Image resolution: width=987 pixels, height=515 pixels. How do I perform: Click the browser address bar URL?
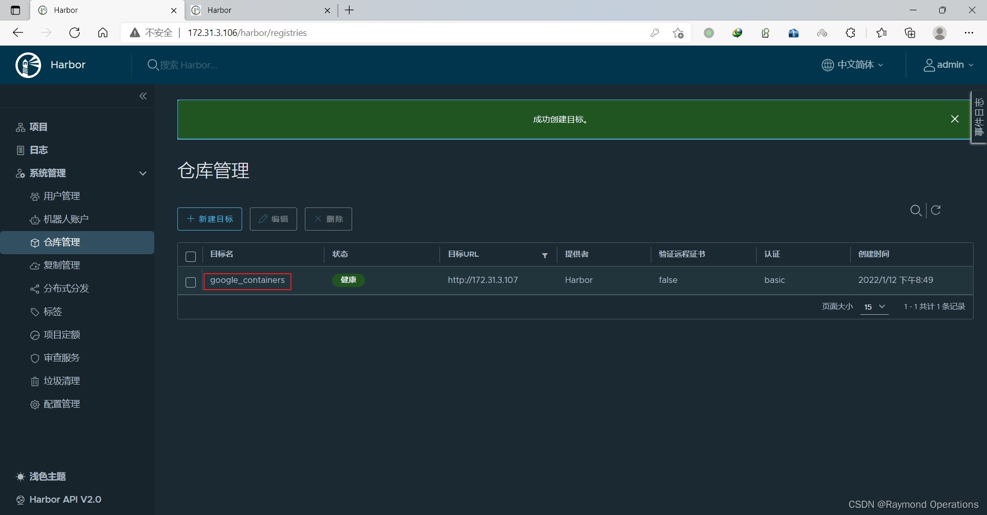pyautogui.click(x=247, y=33)
